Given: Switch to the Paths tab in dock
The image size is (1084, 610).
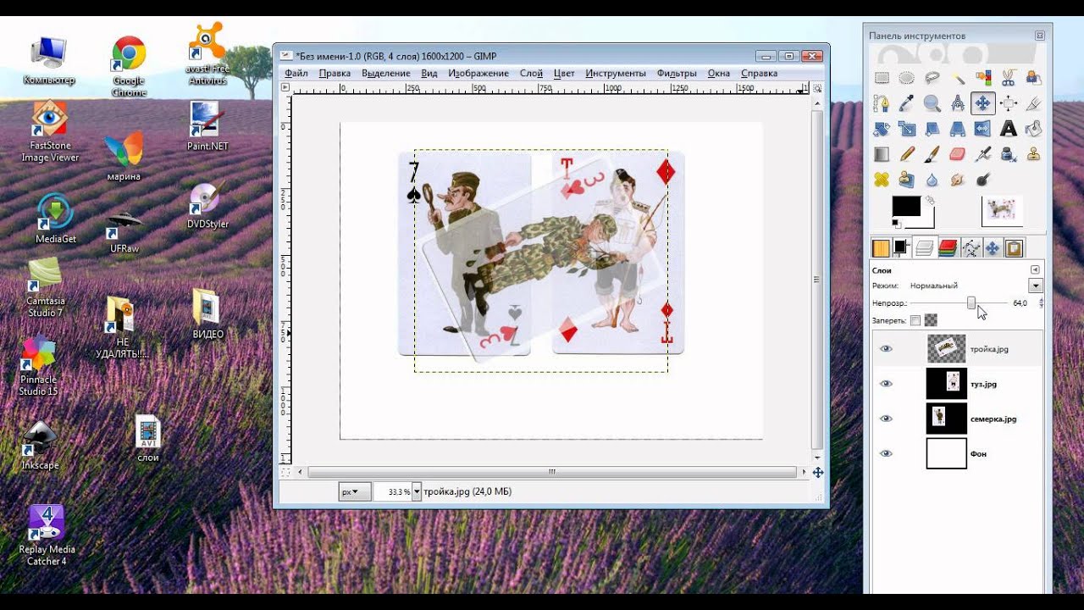Looking at the screenshot, I should pos(971,248).
